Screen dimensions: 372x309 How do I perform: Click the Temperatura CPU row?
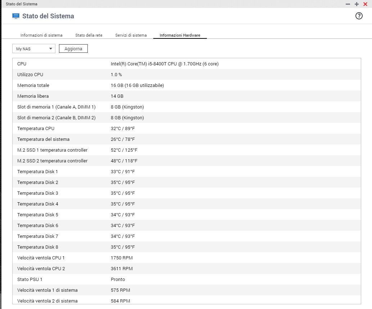(x=186, y=129)
